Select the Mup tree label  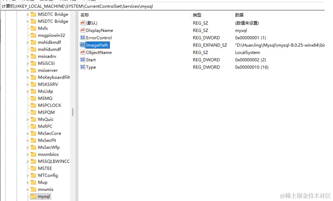coord(43,182)
